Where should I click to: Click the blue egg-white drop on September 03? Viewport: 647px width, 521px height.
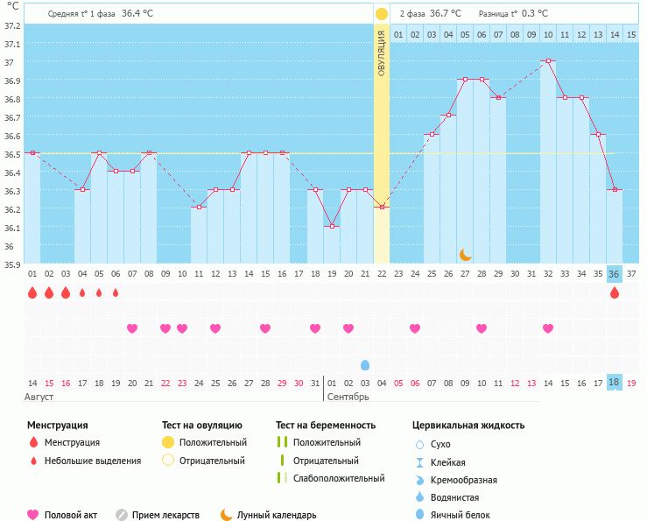click(x=365, y=364)
